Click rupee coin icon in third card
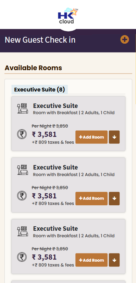 click(x=22, y=257)
